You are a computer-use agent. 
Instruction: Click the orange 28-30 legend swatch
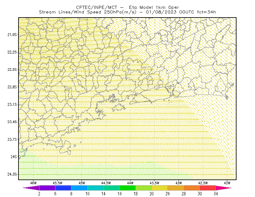(192, 188)
